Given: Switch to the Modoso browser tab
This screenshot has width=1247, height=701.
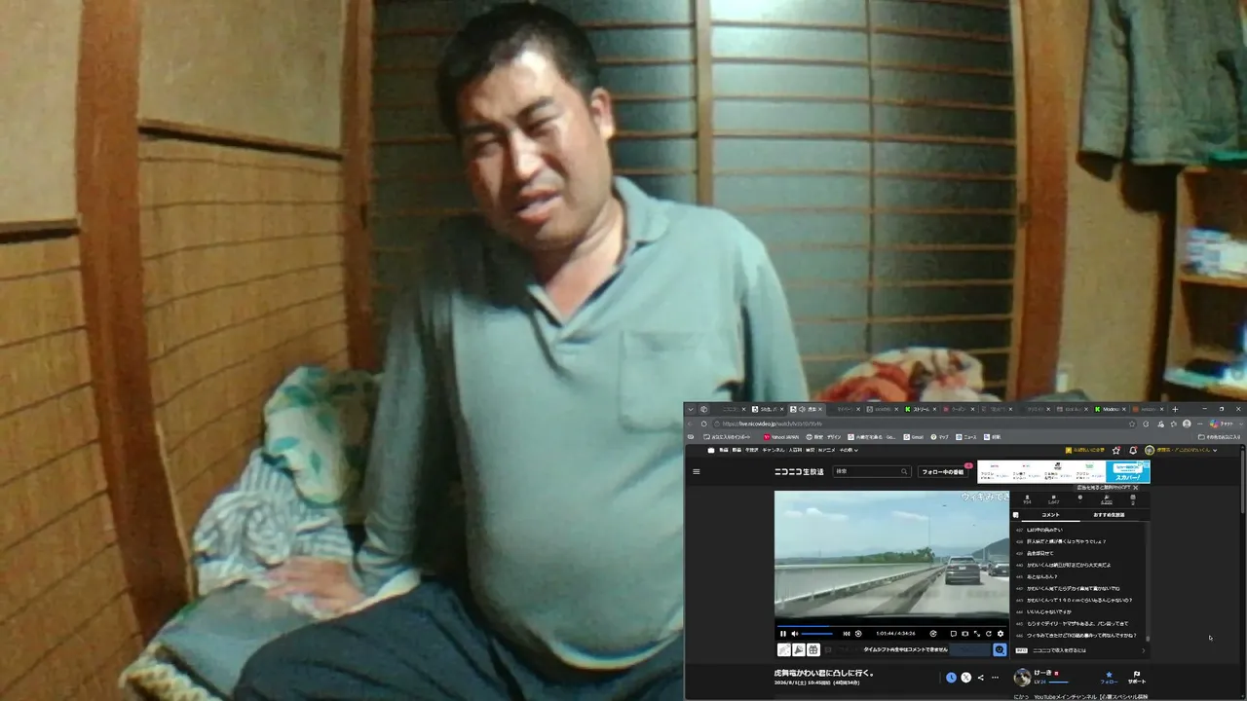Looking at the screenshot, I should (1110, 409).
